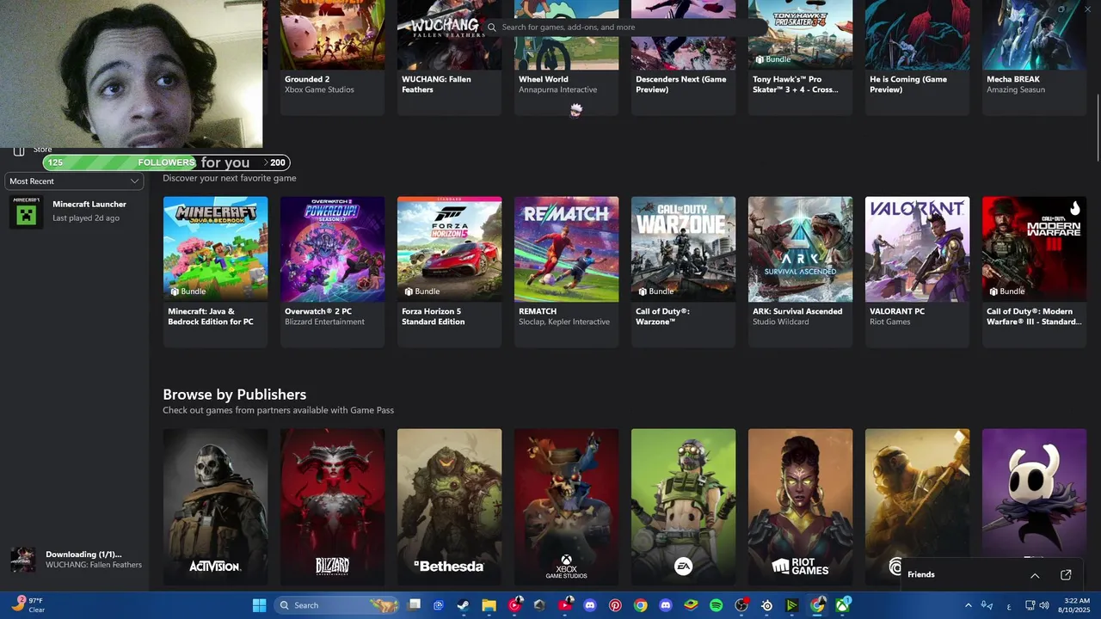Screen dimensions: 1101x619
Task: Open Tony Hawk's Pro Skater 3 + 4 tile
Action: click(x=800, y=57)
